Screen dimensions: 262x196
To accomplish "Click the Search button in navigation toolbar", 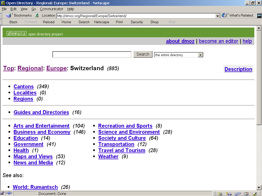I will point(84,22).
